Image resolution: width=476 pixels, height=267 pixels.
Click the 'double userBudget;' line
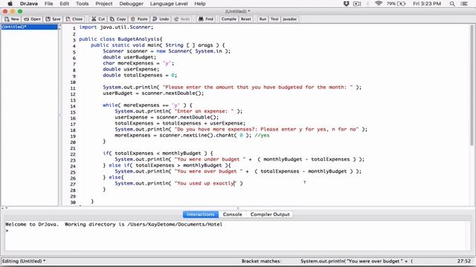click(129, 57)
